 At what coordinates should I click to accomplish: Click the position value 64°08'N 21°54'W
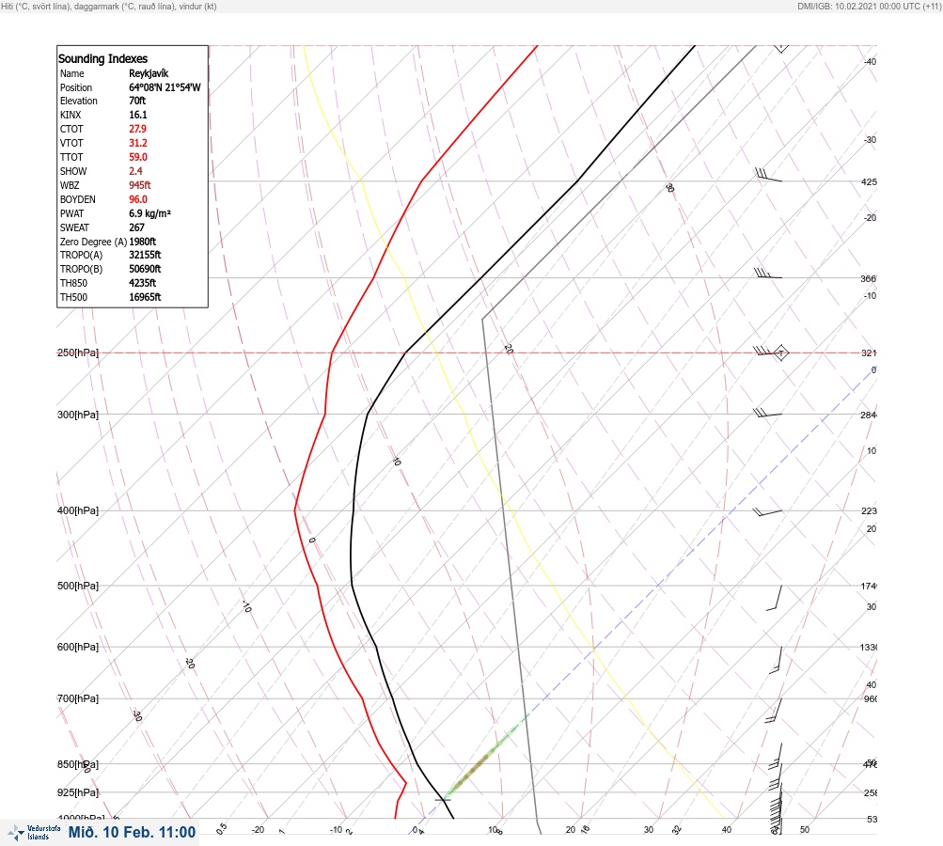[x=165, y=87]
